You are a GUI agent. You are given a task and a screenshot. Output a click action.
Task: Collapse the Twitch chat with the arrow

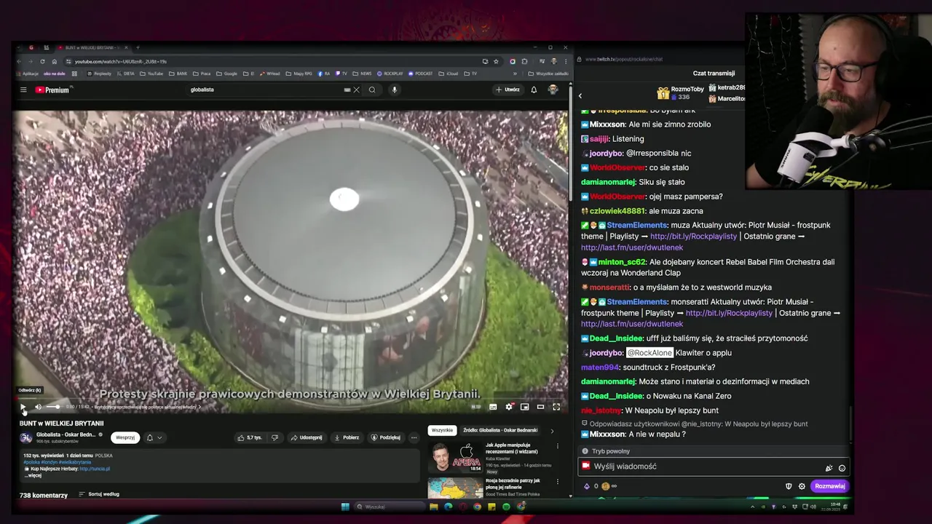tap(580, 95)
